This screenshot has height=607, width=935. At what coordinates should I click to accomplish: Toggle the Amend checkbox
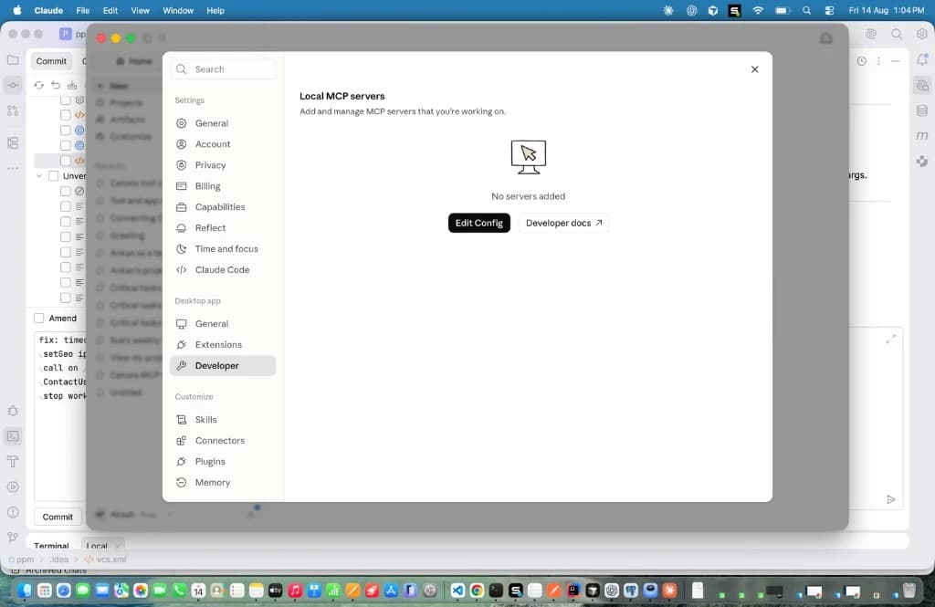(x=38, y=319)
